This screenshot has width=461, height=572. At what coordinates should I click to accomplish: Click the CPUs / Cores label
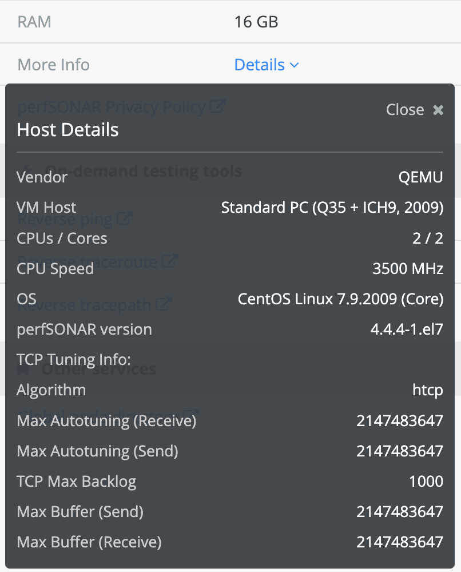pos(62,238)
